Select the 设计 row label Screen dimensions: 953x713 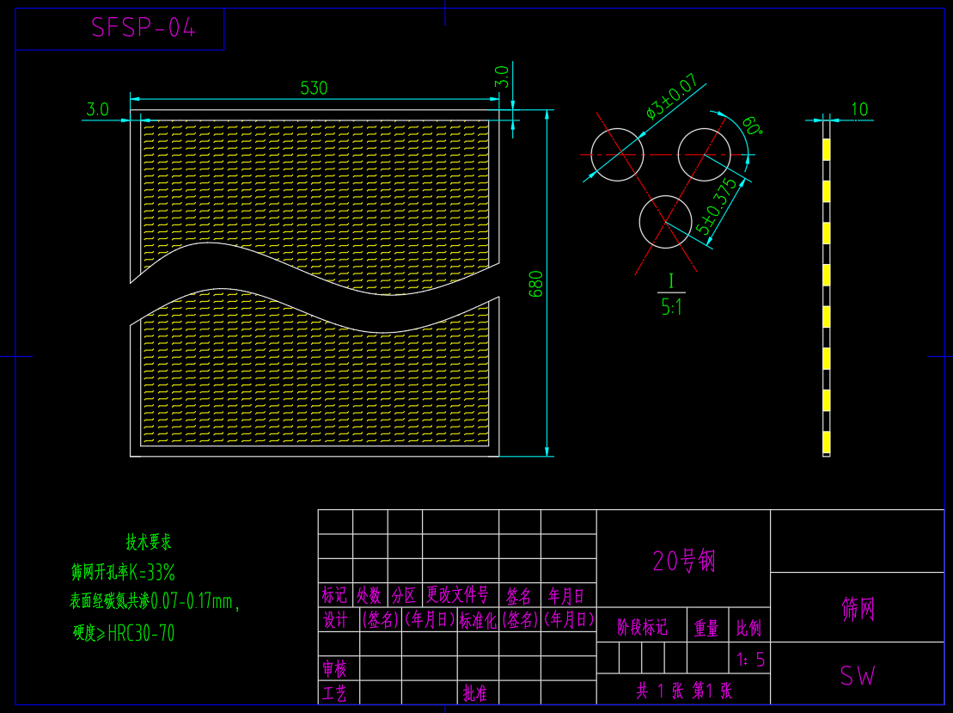pyautogui.click(x=335, y=620)
